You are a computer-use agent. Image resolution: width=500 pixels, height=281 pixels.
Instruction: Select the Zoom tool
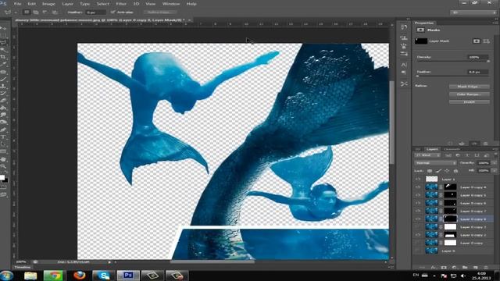(x=3, y=166)
